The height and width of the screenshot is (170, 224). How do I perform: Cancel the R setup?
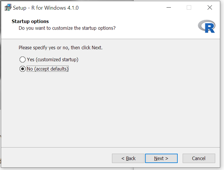click(199, 158)
